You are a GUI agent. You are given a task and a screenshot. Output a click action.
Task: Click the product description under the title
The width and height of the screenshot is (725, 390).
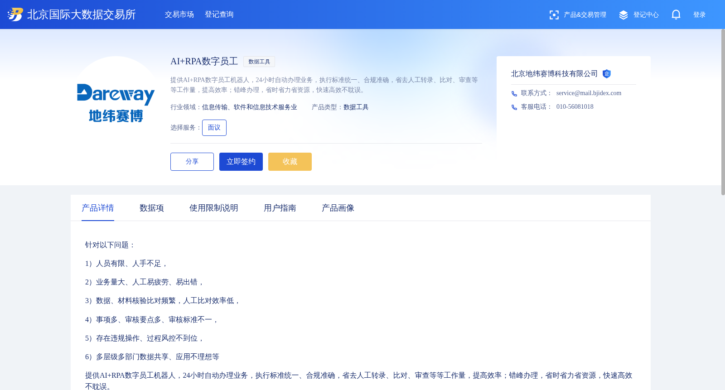[x=324, y=85]
